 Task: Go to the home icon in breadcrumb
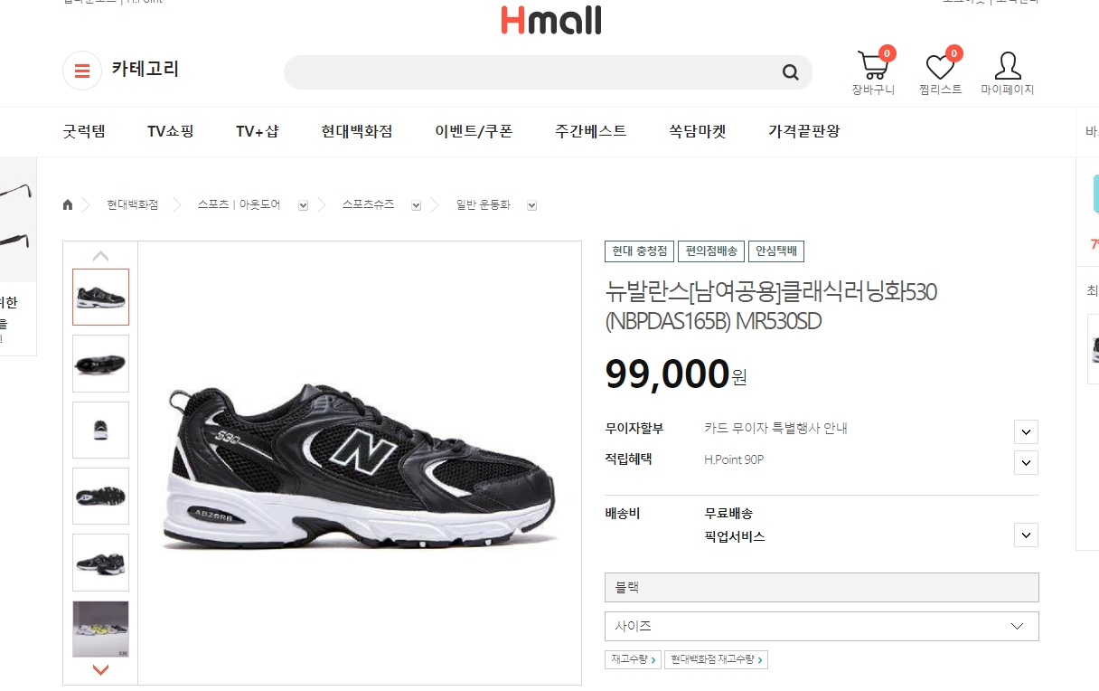68,204
